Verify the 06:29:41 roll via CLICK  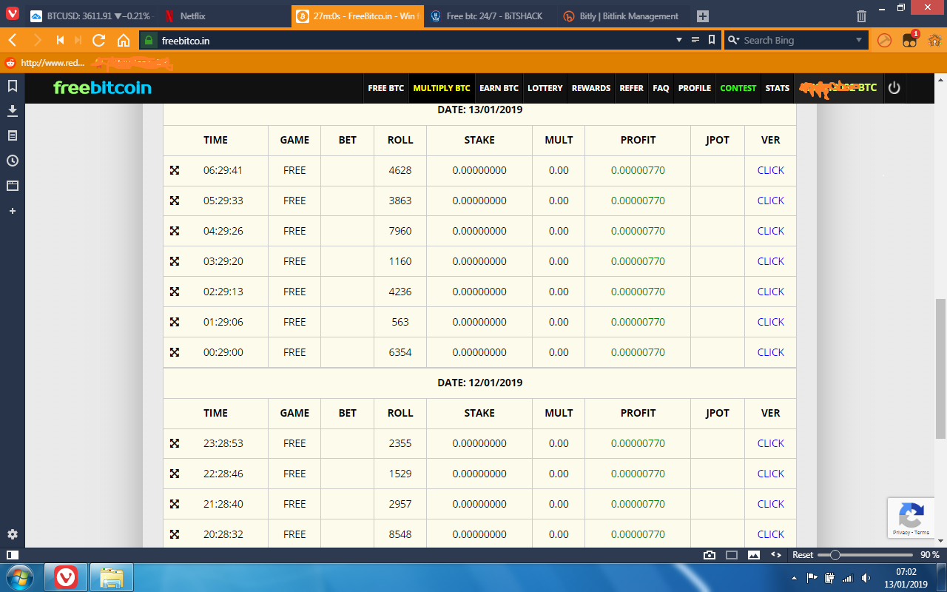coord(770,170)
